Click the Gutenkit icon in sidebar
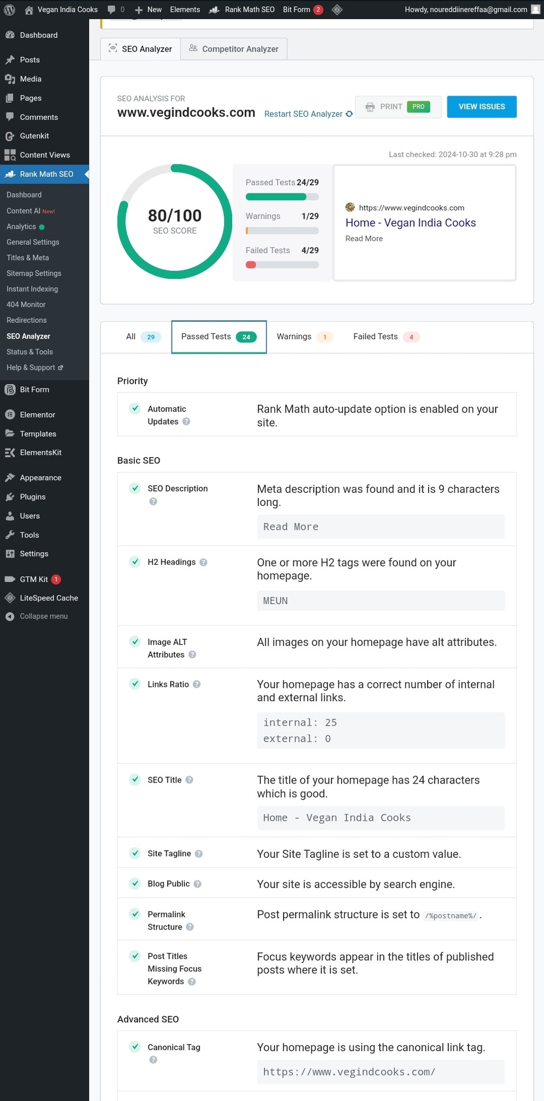Screen dimensions: 544x1101 click(10, 136)
